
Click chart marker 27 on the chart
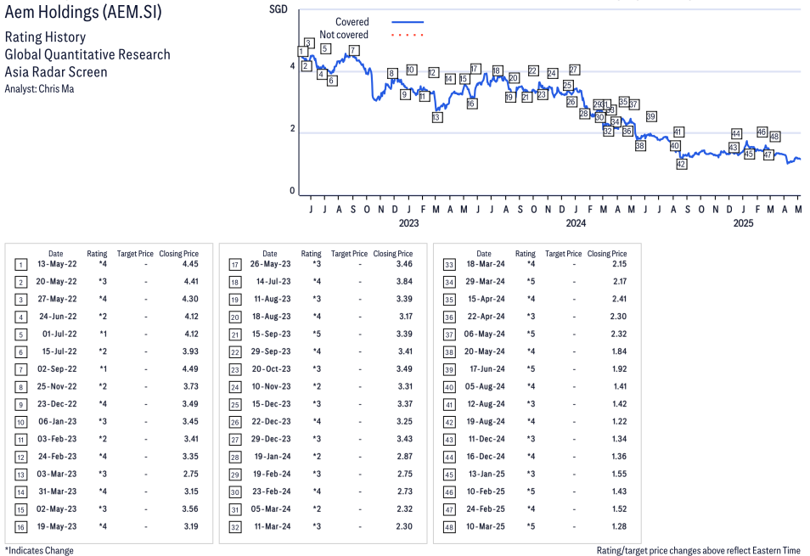tap(574, 69)
